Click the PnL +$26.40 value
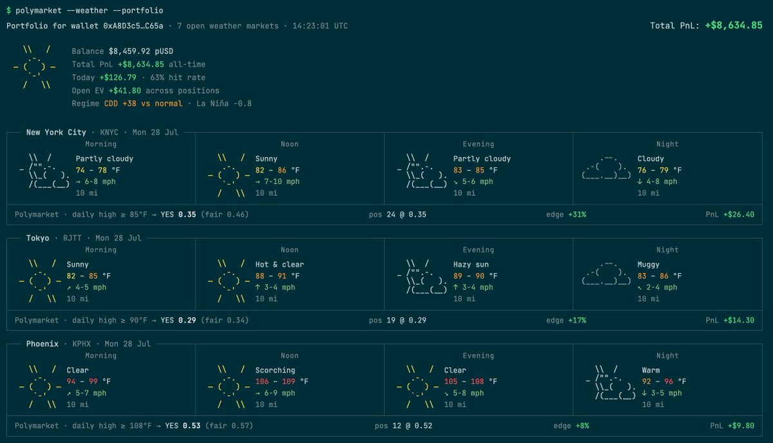 click(x=739, y=214)
